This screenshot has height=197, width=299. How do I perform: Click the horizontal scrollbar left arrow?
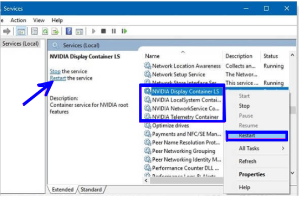(146, 180)
